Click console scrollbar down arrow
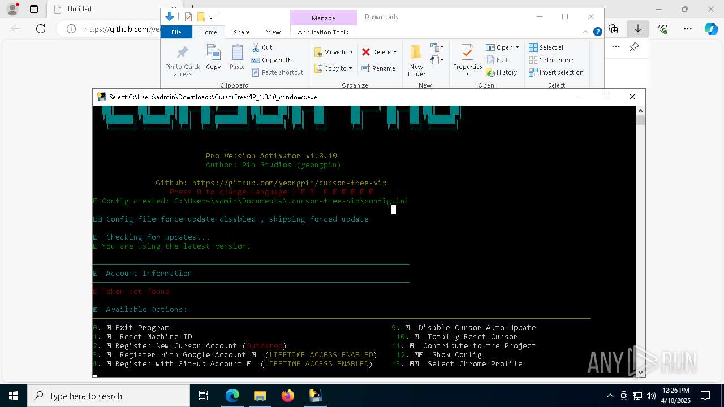 (640, 372)
